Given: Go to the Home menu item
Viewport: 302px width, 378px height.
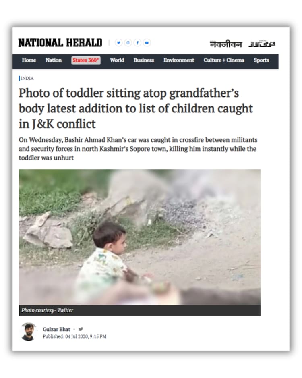Looking at the screenshot, I should click(x=29, y=60).
